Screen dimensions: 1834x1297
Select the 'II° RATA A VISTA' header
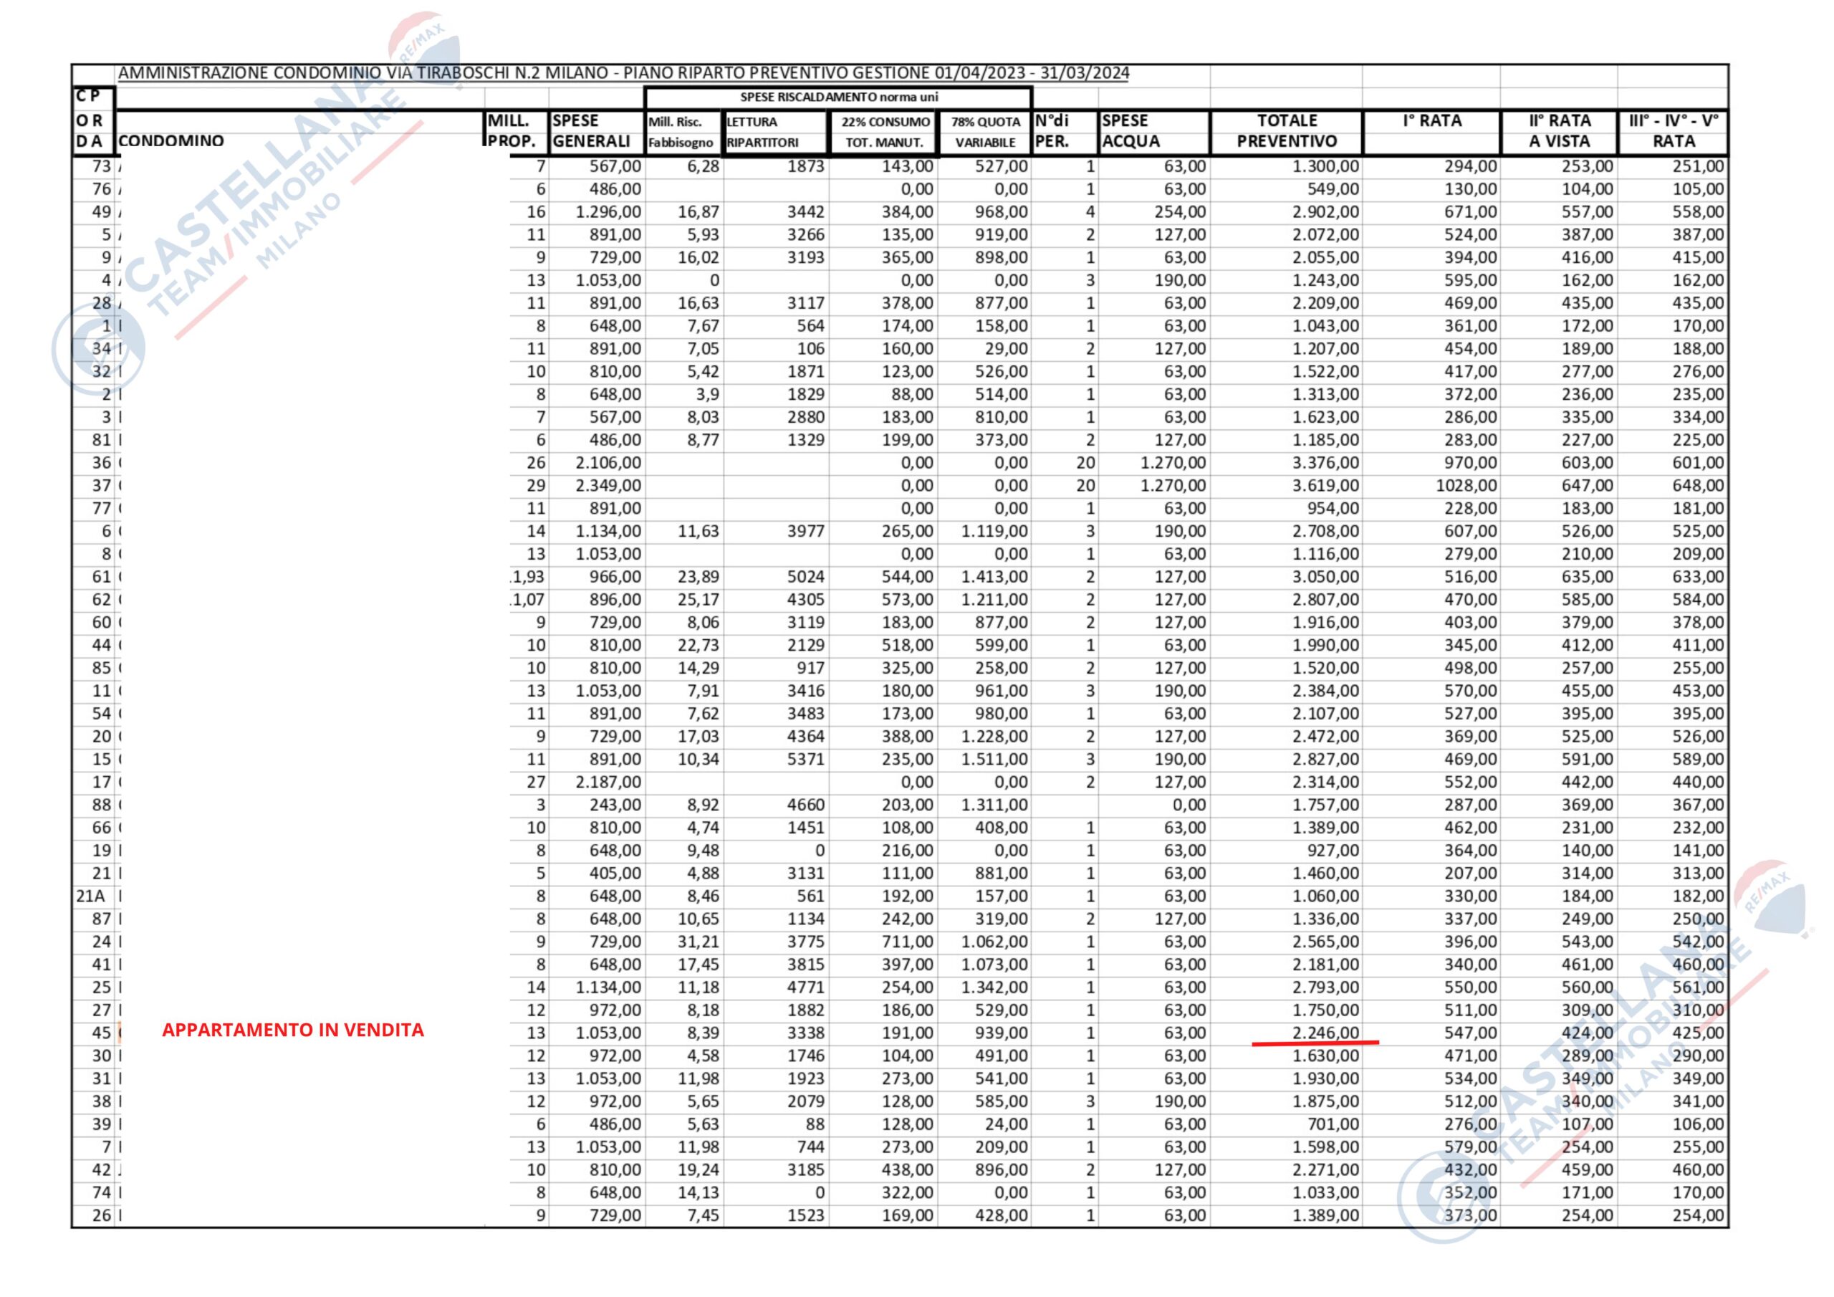pos(1560,131)
